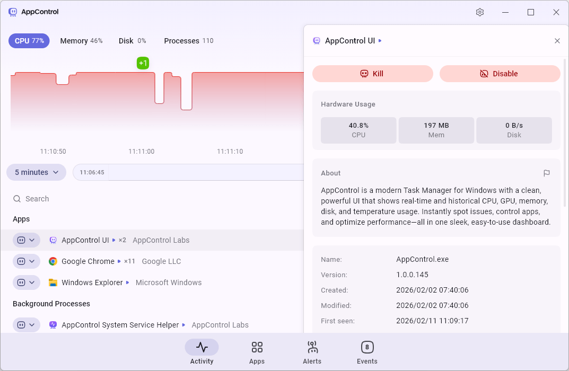Click the flag icon in About section

(x=547, y=173)
